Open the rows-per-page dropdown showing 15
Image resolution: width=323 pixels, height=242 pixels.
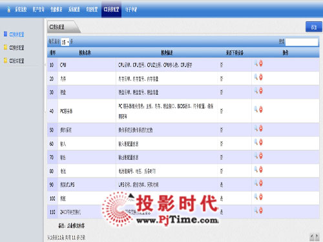[65, 42]
